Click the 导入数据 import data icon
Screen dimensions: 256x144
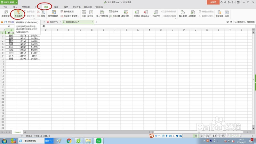[183, 12]
